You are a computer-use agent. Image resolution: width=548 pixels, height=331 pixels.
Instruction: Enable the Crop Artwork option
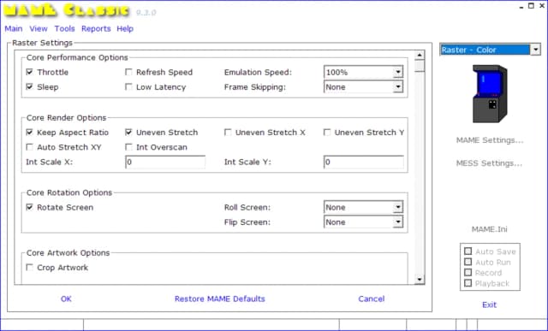tap(30, 267)
